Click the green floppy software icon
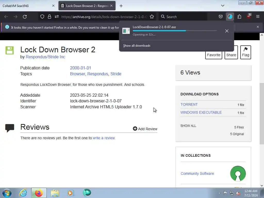Viewport: 264px width, 198px height. tap(10, 50)
